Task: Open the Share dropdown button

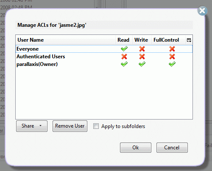Action: pyautogui.click(x=32, y=126)
